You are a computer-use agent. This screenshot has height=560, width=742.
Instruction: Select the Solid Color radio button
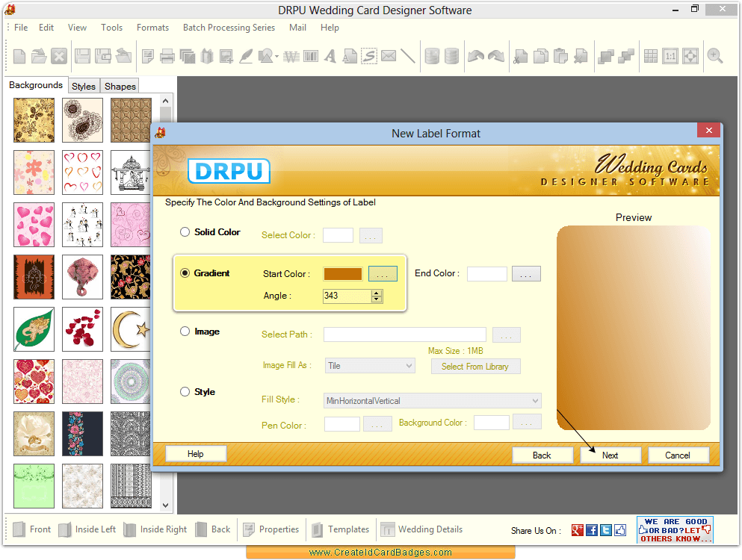pyautogui.click(x=185, y=232)
